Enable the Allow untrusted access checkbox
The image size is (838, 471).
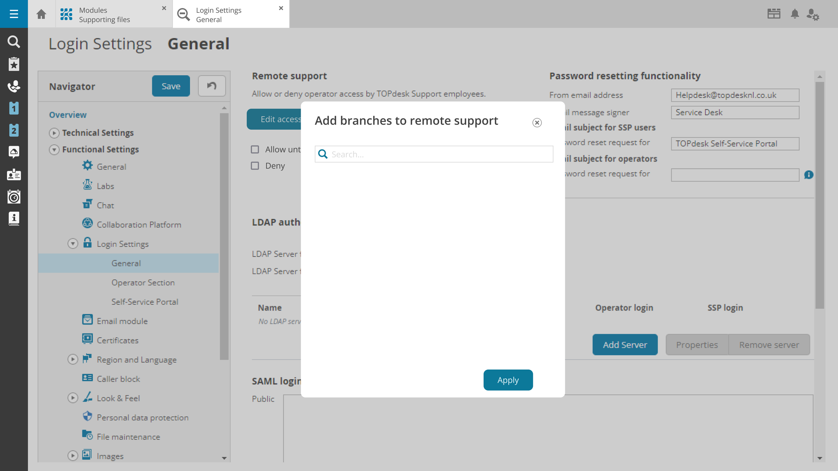pos(255,149)
